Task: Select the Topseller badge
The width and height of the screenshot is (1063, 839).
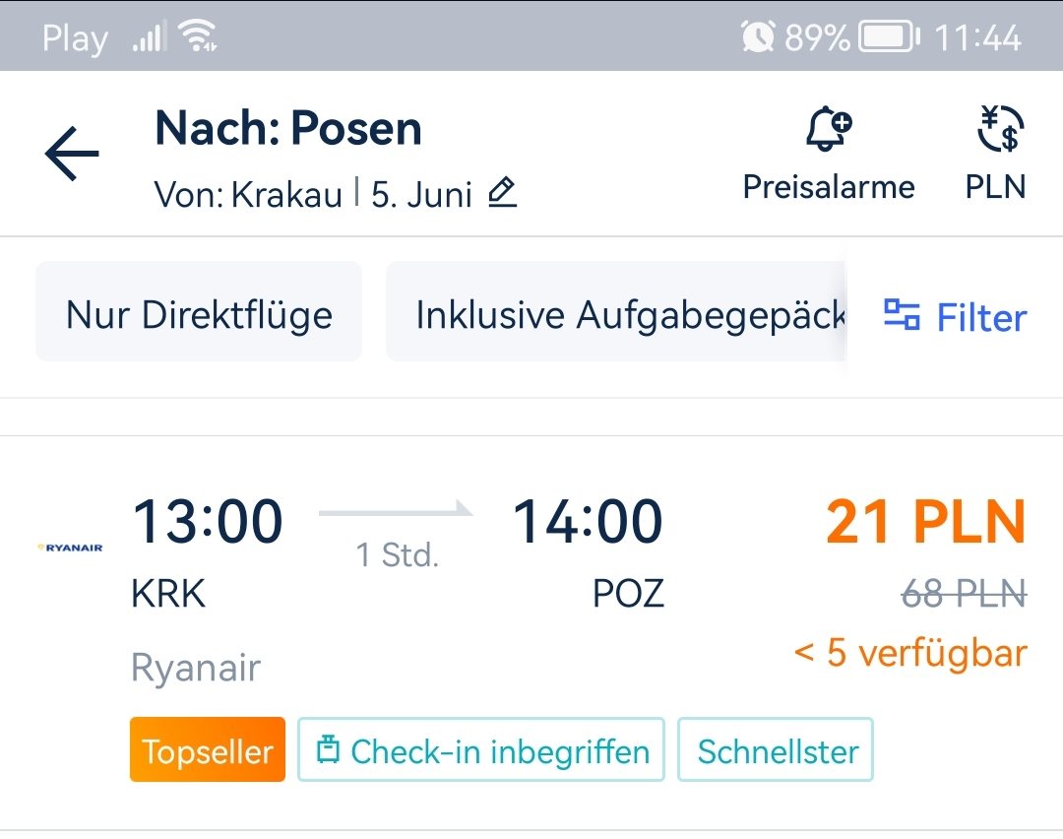Action: [208, 749]
